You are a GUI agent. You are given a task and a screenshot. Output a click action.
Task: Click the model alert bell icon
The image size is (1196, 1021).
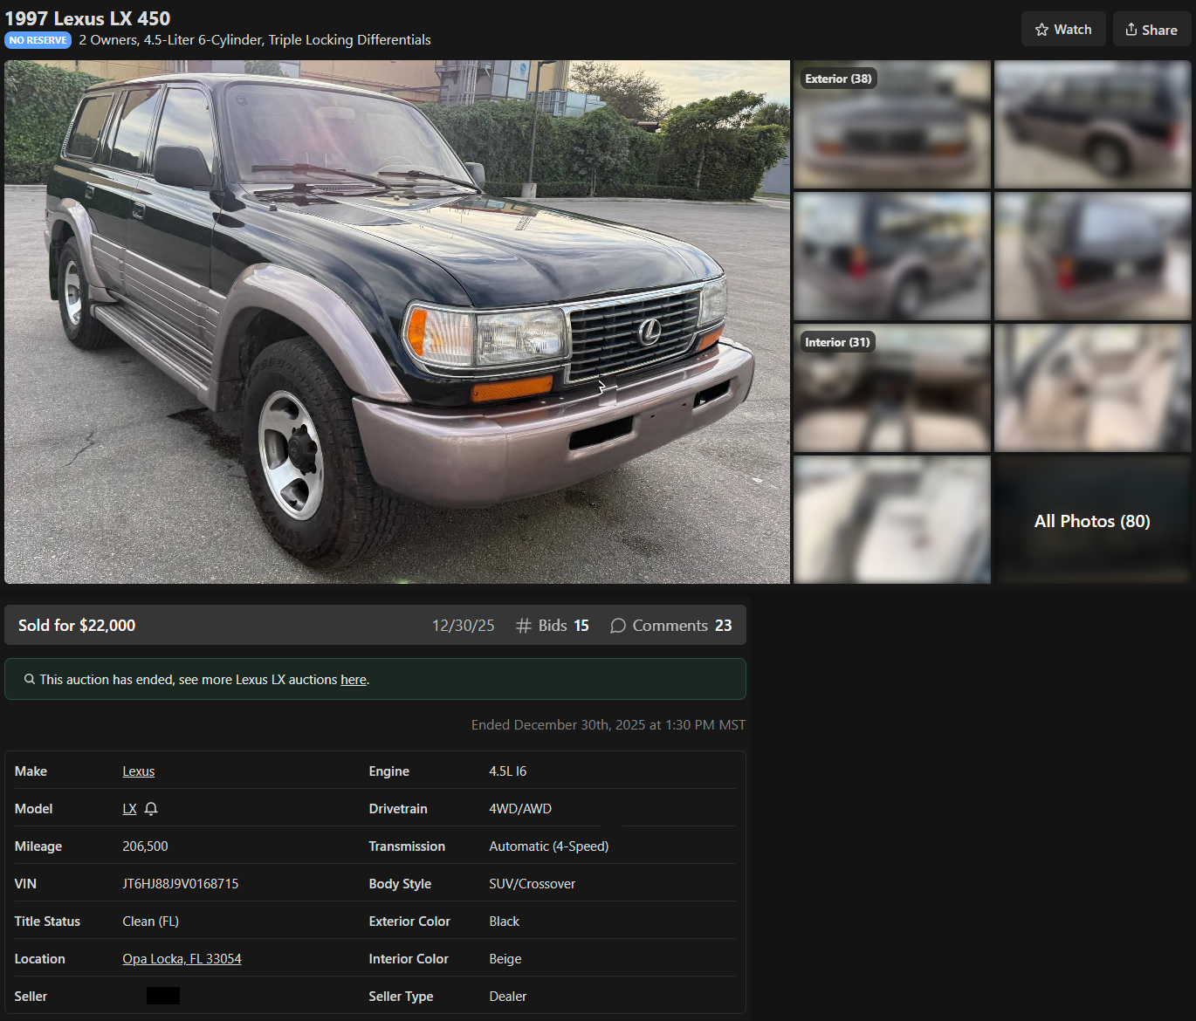[x=151, y=809]
